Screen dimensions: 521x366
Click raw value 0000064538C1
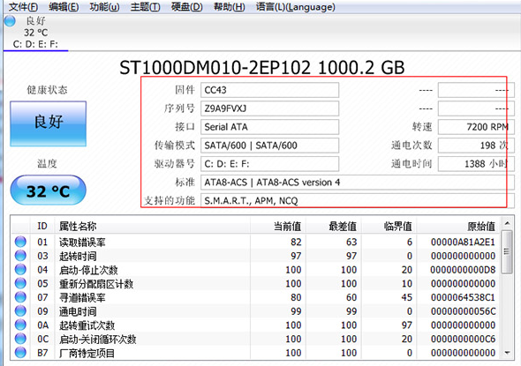coord(463,297)
